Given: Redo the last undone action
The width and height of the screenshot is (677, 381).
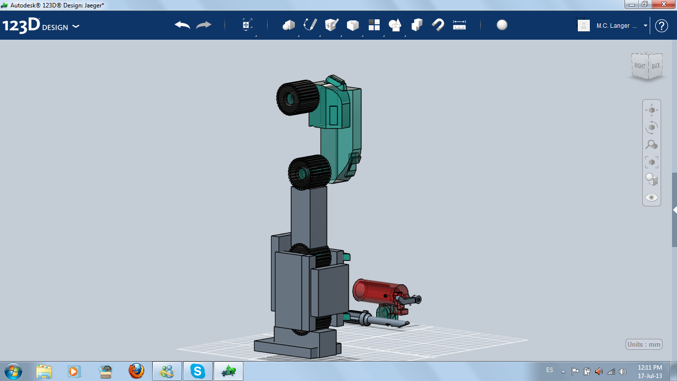Looking at the screenshot, I should (204, 25).
